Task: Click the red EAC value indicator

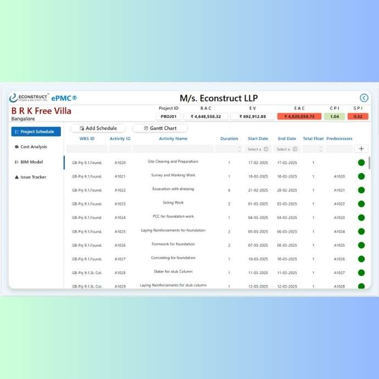Action: tap(299, 116)
